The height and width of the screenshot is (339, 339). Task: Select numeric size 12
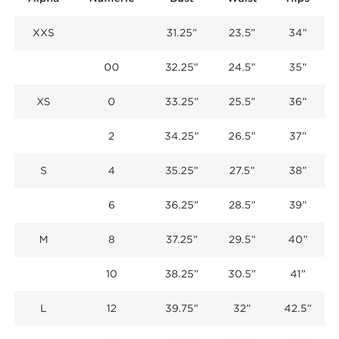(112, 308)
